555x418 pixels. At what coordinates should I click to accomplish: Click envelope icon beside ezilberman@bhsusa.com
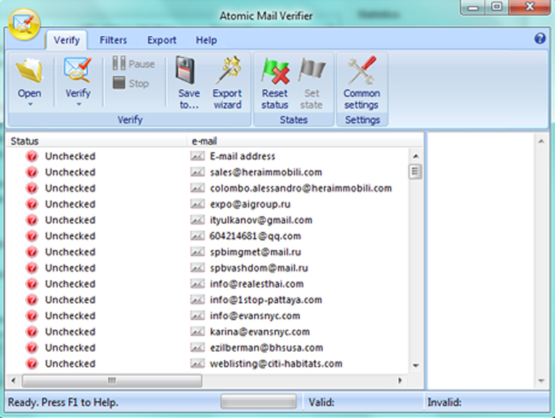(x=197, y=348)
